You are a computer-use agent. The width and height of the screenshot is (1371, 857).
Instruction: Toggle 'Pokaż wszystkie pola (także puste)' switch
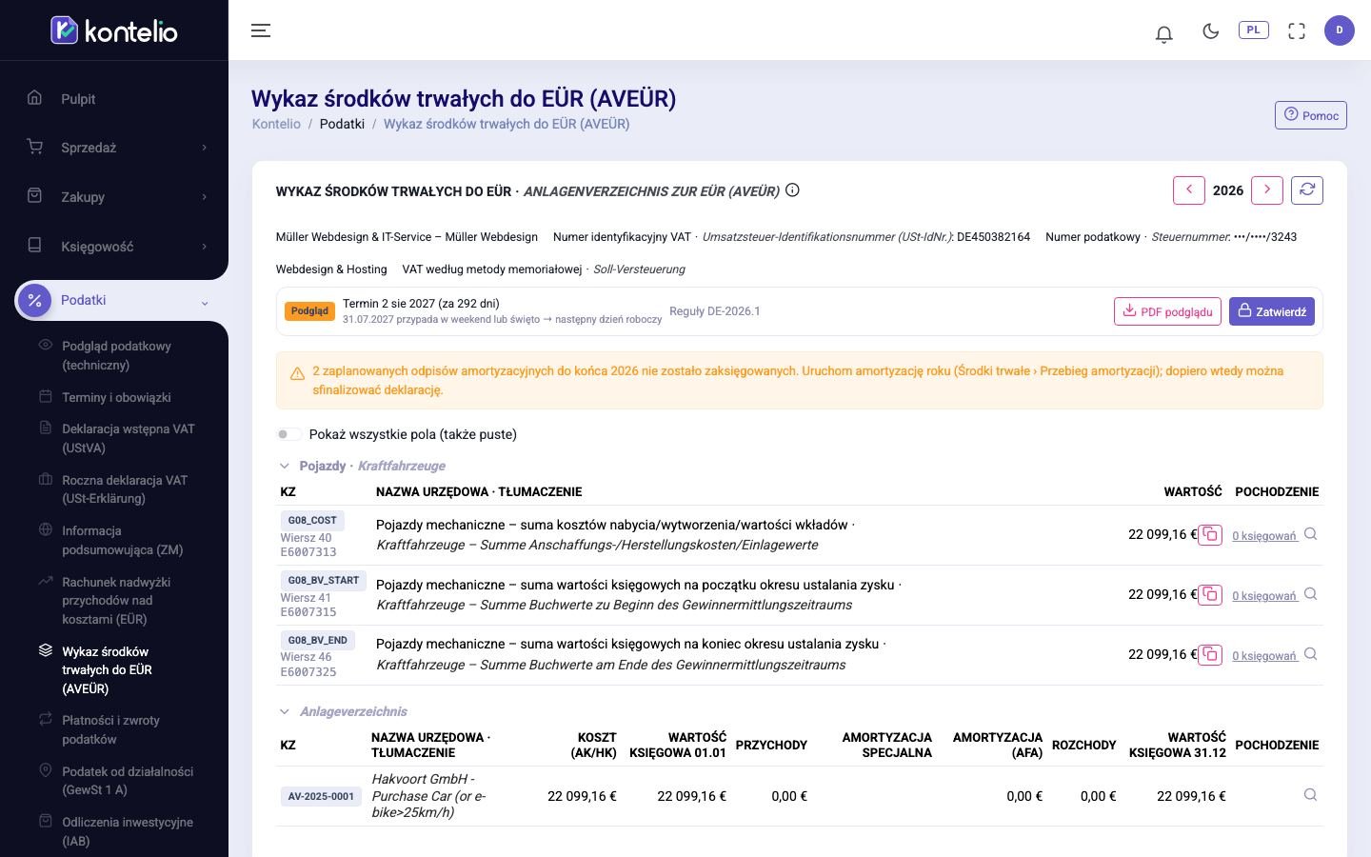(x=289, y=434)
